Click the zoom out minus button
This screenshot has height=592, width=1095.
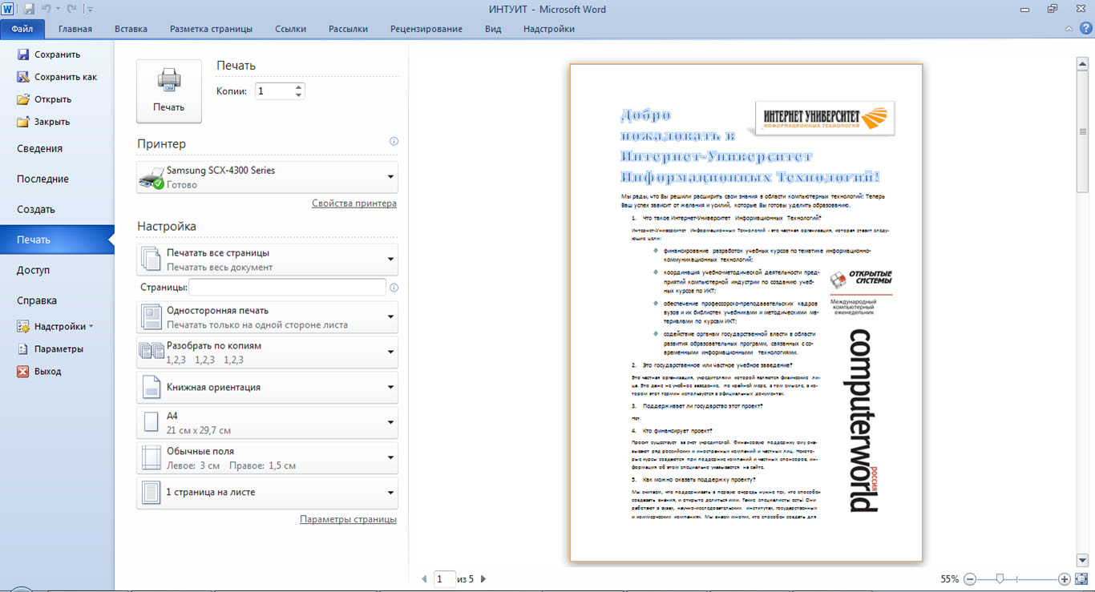970,578
